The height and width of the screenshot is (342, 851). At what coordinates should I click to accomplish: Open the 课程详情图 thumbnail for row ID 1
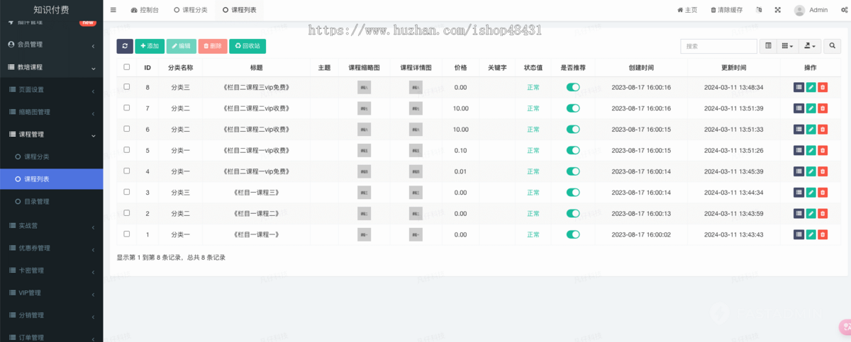(x=416, y=234)
